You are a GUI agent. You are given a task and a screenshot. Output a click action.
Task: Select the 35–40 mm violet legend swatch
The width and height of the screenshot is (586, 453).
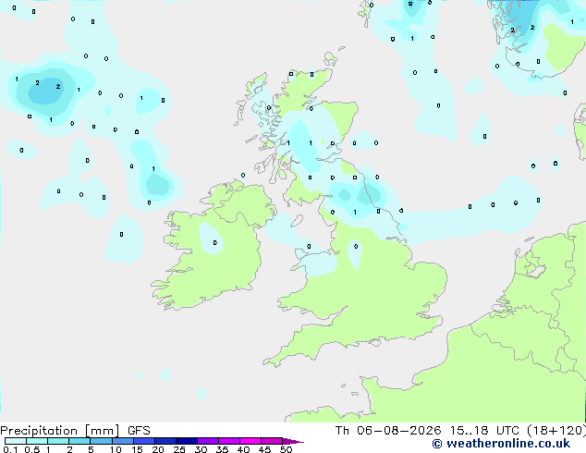tap(229, 441)
